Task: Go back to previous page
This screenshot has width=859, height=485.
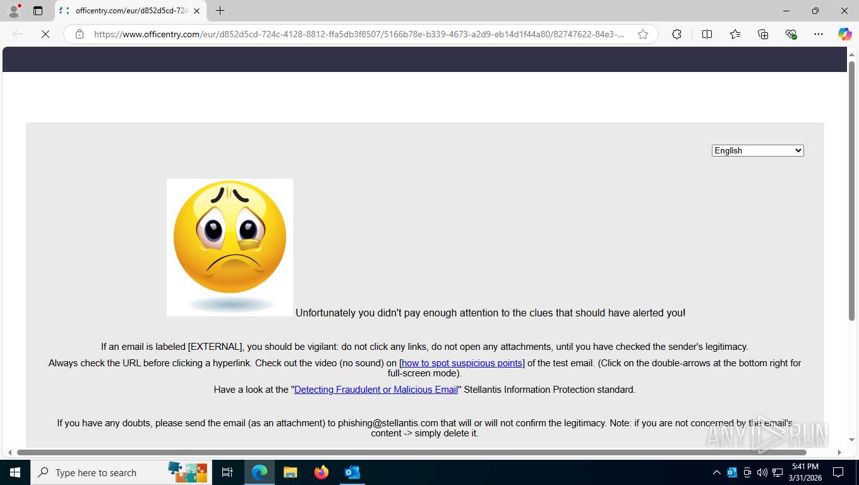Action: [x=18, y=34]
